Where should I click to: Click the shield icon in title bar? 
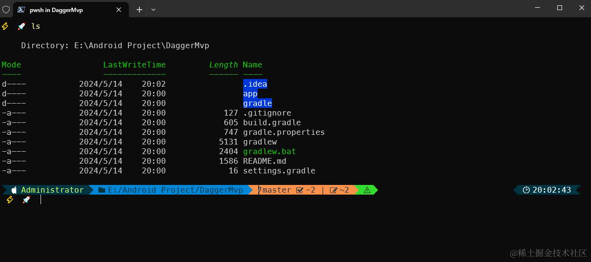pos(6,10)
